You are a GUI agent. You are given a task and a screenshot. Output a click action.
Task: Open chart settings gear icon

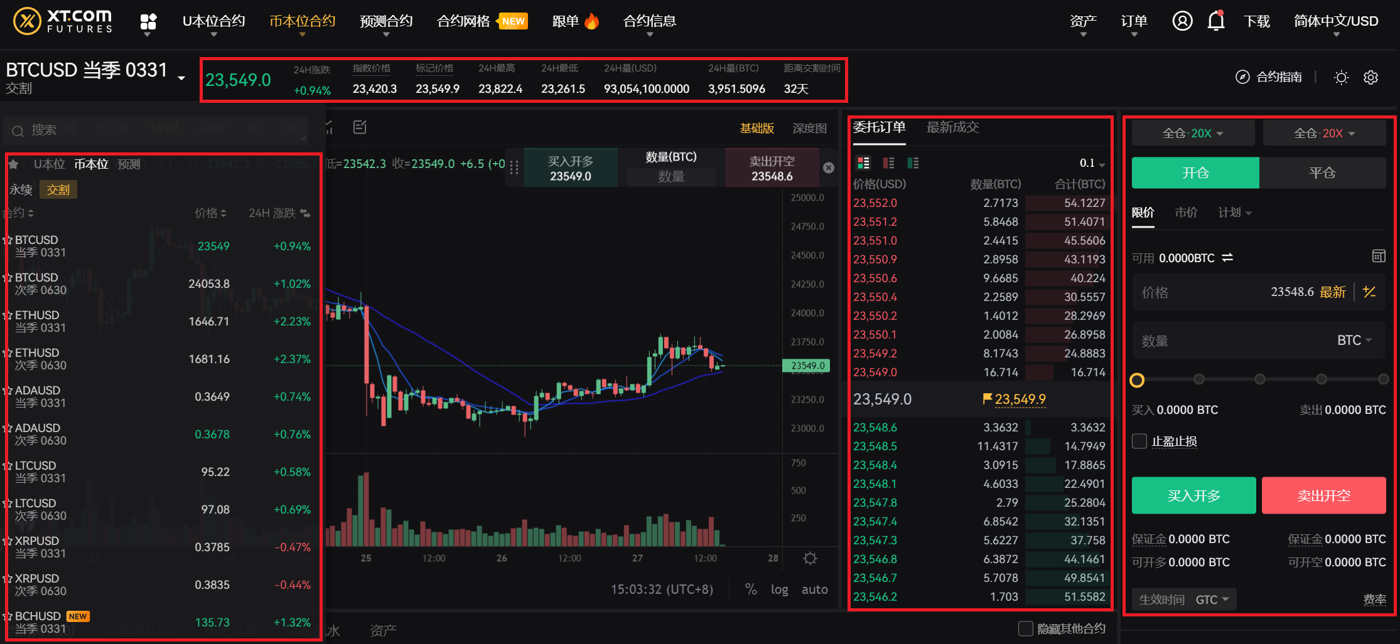[x=810, y=558]
